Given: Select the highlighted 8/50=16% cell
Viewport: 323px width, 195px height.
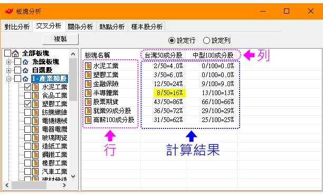Looking at the screenshot, I should (169, 93).
